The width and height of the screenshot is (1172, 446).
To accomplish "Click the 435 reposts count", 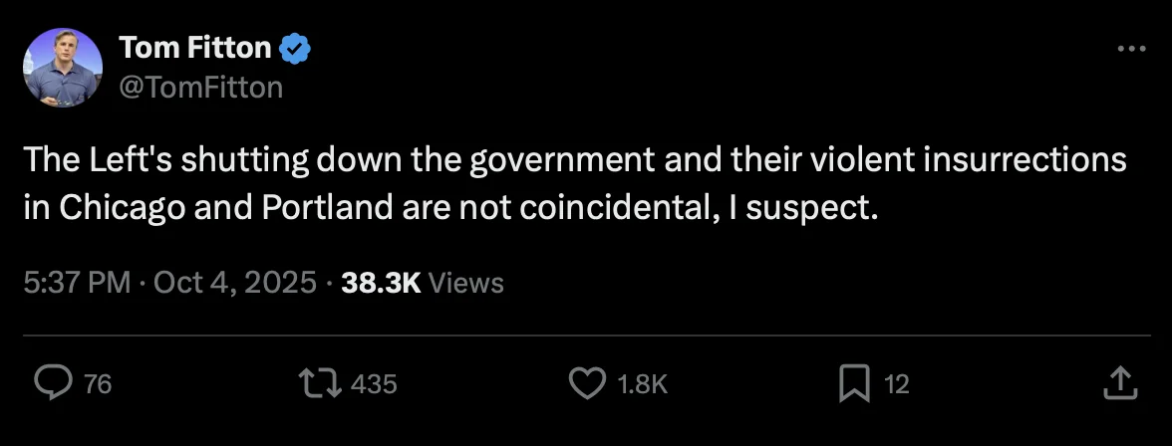I will [x=375, y=384].
